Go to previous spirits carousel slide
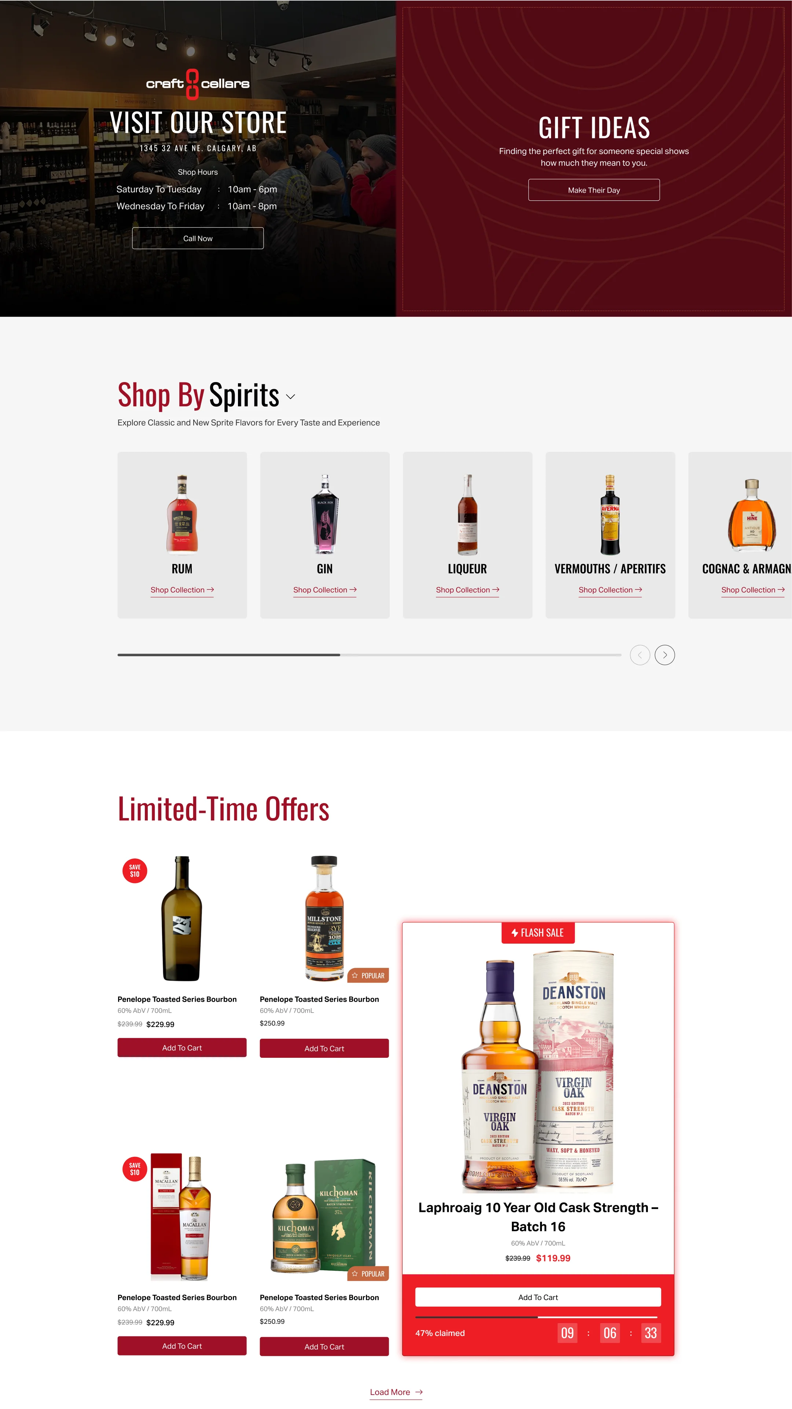The image size is (792, 1409). click(639, 655)
